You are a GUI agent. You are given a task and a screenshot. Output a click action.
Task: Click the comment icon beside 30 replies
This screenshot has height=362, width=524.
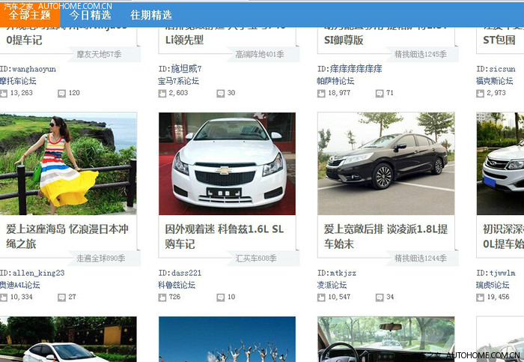[221, 93]
